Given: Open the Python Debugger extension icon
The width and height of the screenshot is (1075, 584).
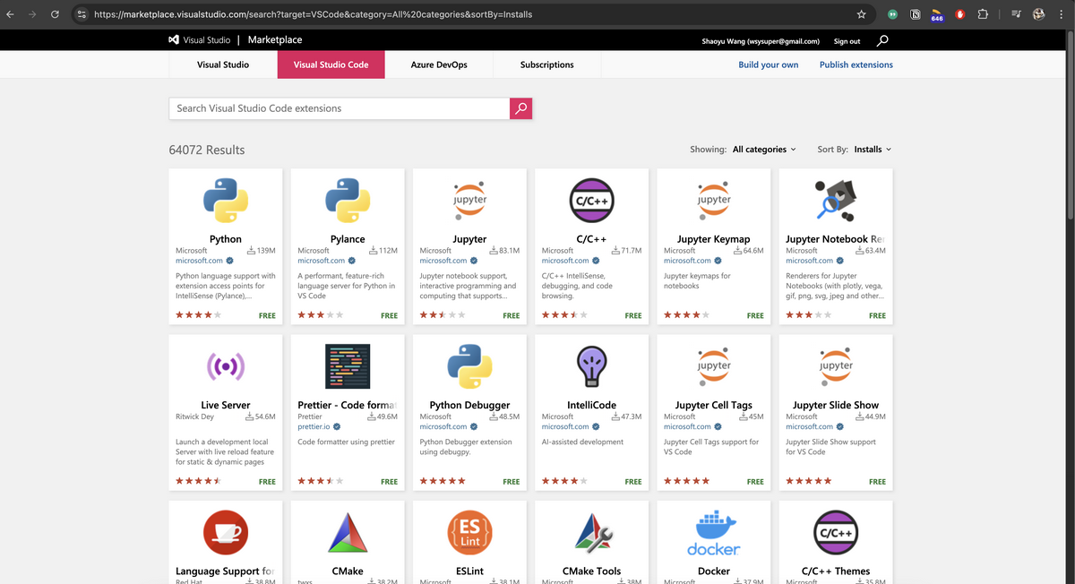Looking at the screenshot, I should tap(469, 365).
